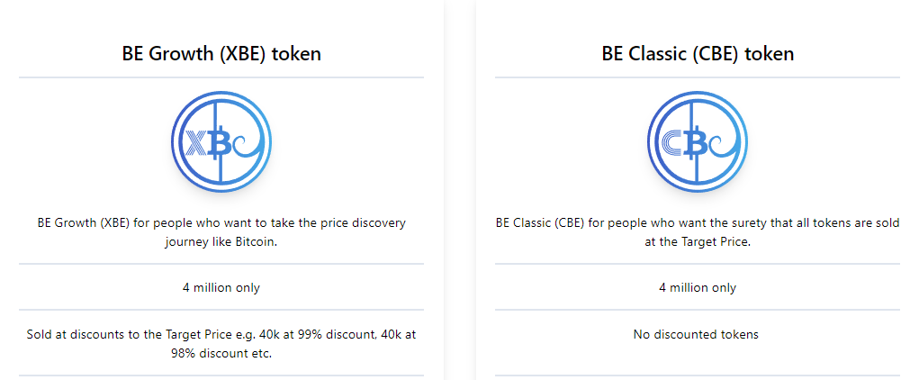Click the XBE token logo icon
The height and width of the screenshot is (380, 919).
click(221, 141)
